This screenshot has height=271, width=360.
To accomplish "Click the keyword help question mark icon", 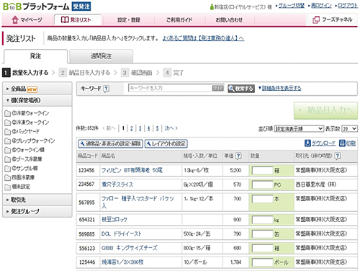I will pyautogui.click(x=106, y=89).
